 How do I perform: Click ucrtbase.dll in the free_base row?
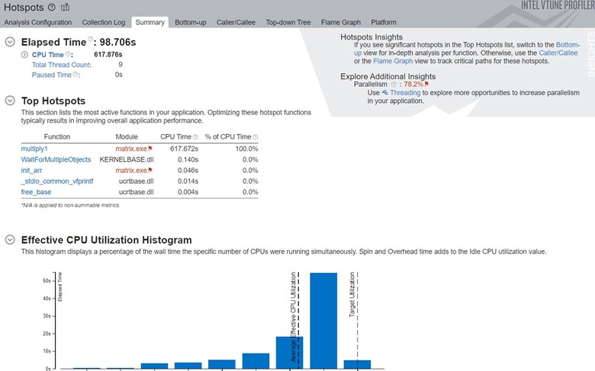(x=137, y=192)
